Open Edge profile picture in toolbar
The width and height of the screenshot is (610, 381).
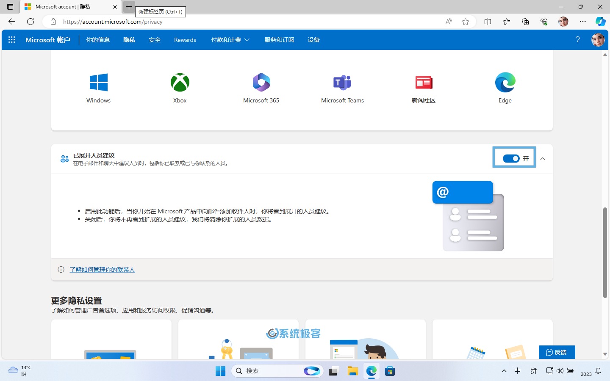563,22
